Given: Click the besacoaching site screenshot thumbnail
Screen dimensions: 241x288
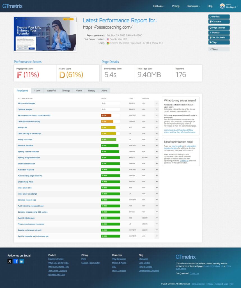Looking at the screenshot, I should [45, 34].
